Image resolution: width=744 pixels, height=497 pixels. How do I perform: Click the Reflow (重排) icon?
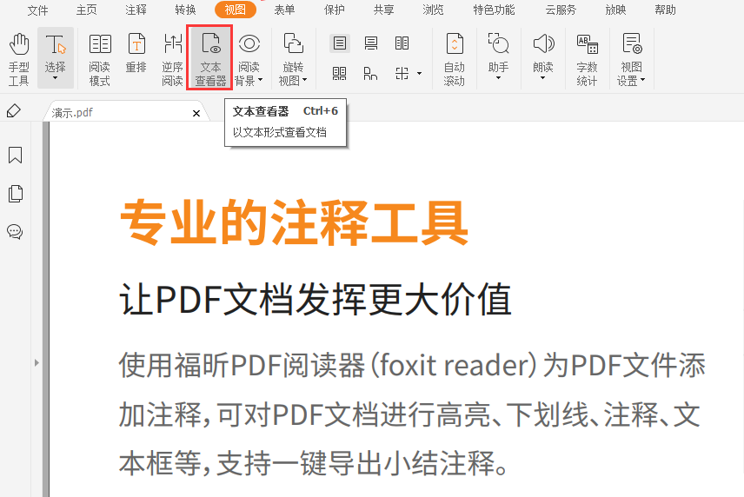click(x=136, y=59)
